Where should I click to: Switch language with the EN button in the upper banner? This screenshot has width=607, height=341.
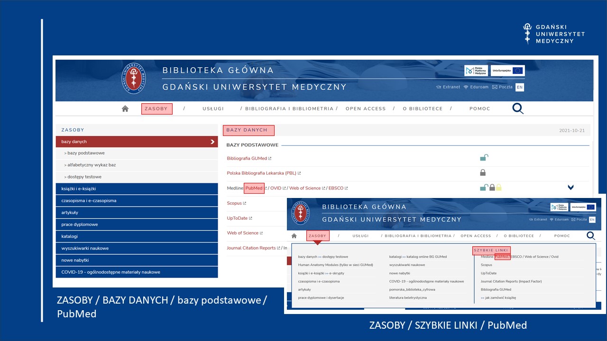pos(520,87)
